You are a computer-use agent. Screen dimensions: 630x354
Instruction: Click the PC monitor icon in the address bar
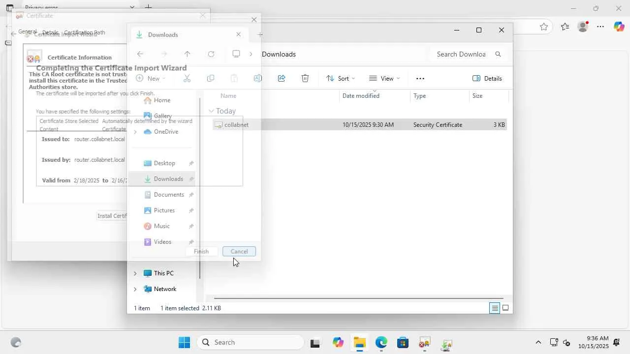tap(236, 54)
